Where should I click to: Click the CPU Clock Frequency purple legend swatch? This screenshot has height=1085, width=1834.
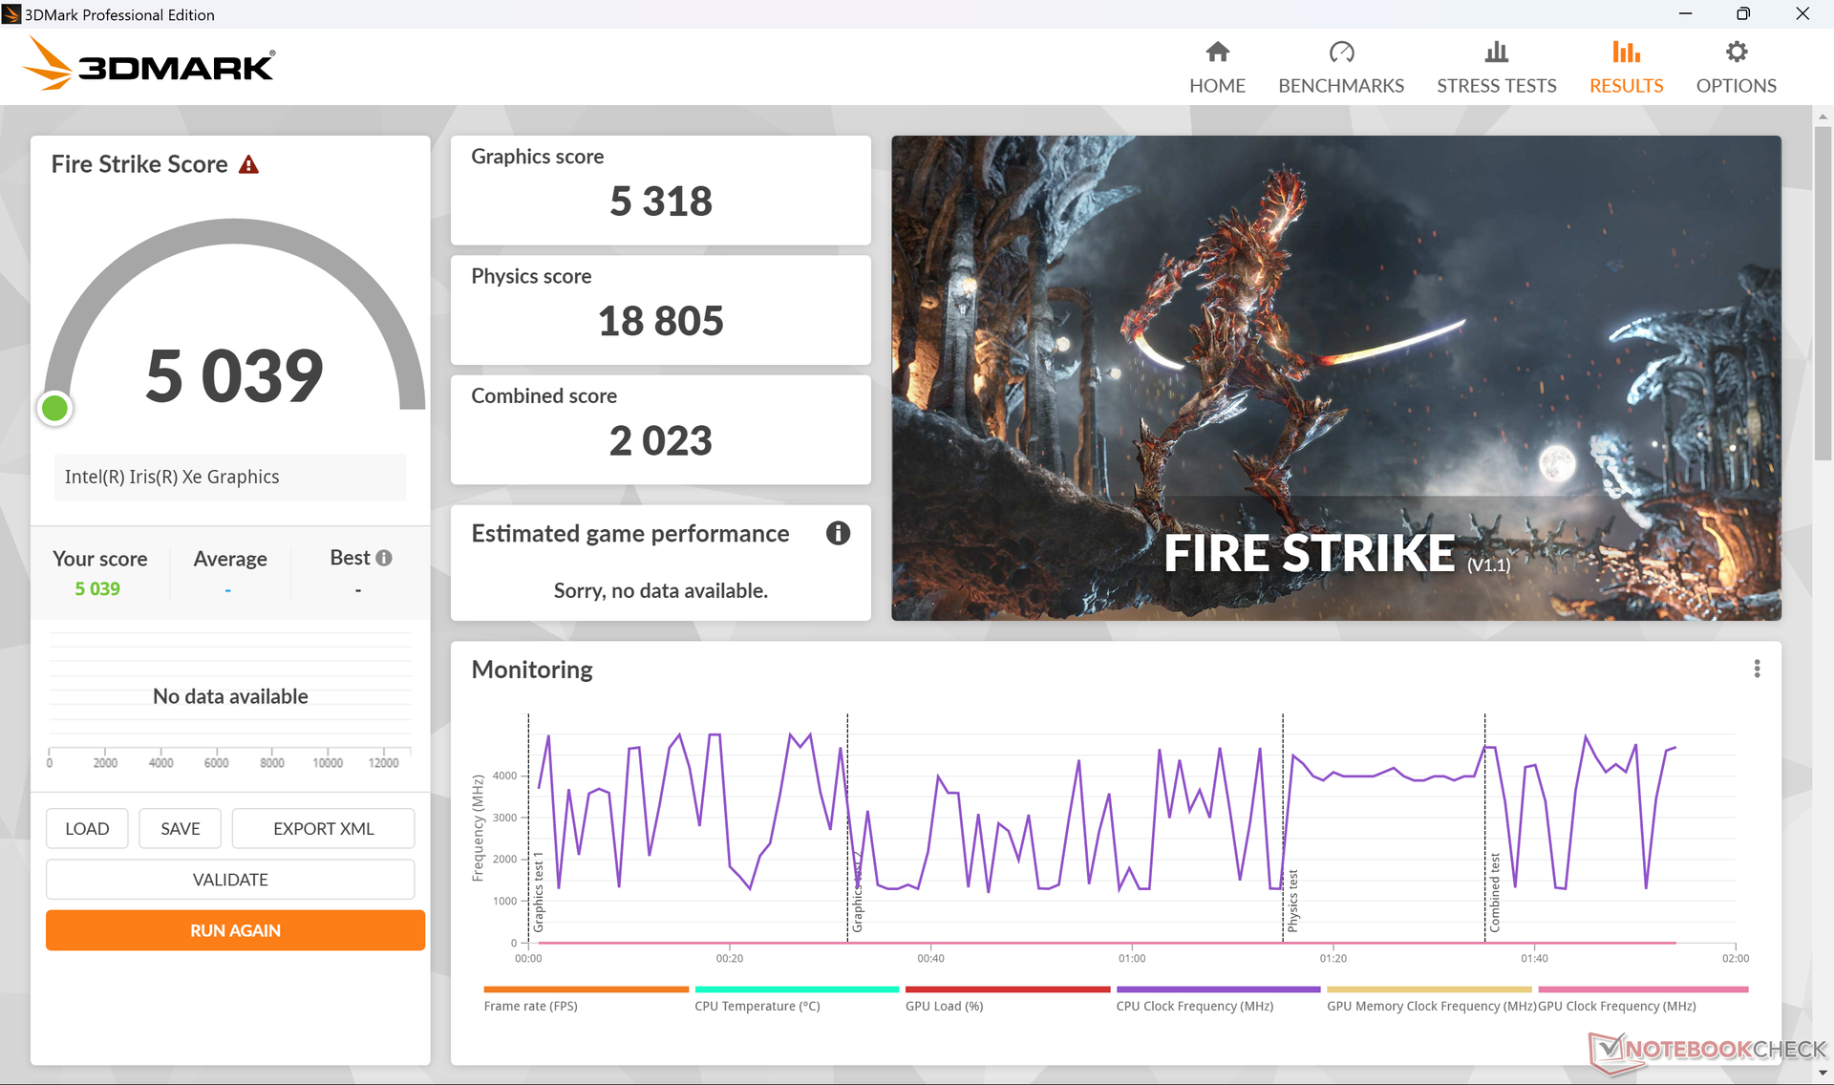(1218, 990)
